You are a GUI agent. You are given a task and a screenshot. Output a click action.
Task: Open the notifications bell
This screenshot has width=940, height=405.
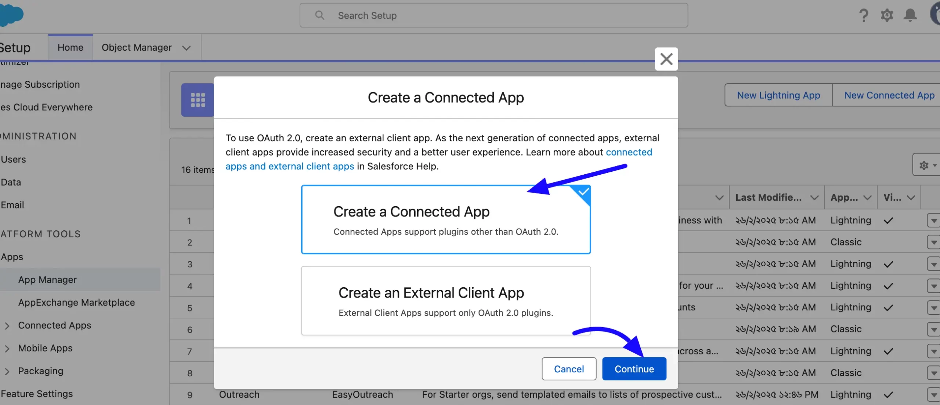pos(910,15)
